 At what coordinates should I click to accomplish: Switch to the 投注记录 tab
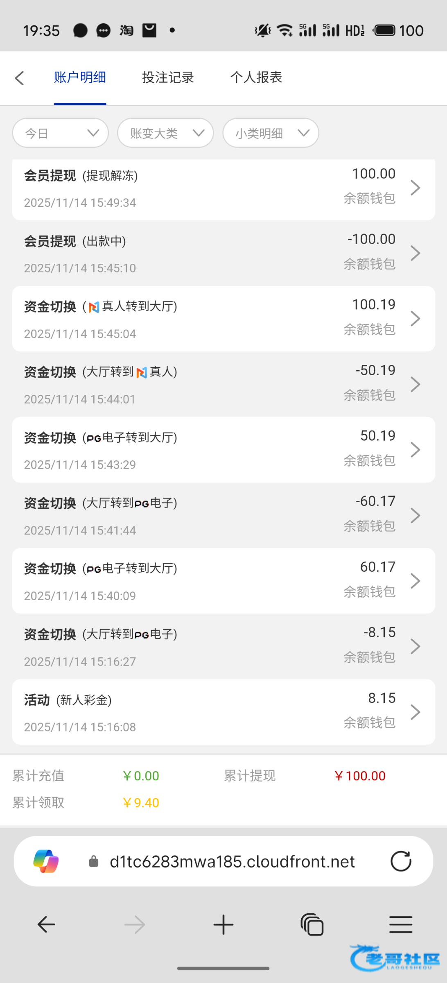168,77
